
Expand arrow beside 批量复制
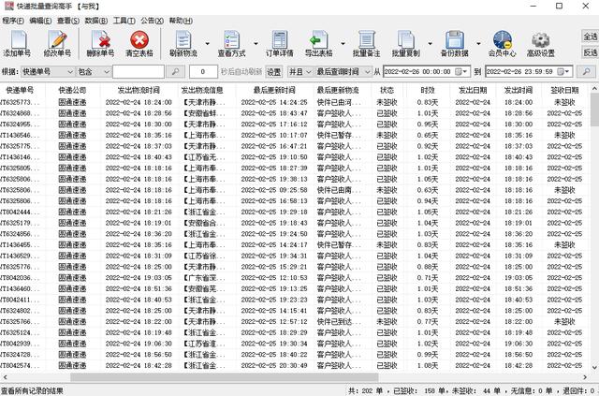click(431, 44)
